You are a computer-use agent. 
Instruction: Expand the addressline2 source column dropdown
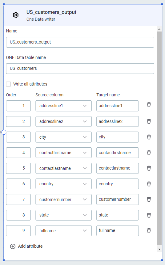coord(63,121)
